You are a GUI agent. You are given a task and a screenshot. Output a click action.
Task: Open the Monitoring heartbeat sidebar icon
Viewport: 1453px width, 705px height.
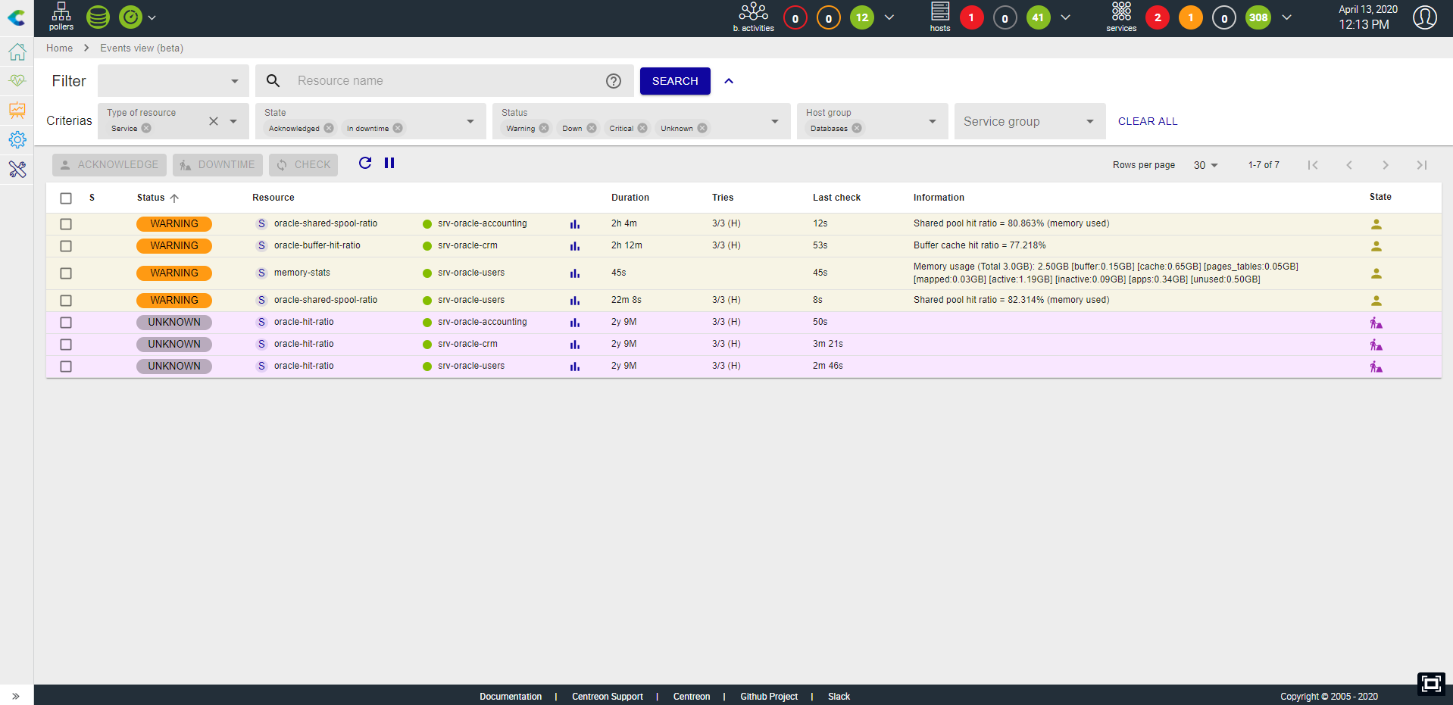[17, 80]
